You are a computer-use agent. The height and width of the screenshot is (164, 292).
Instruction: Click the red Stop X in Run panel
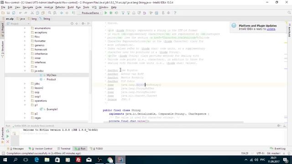click(8, 142)
